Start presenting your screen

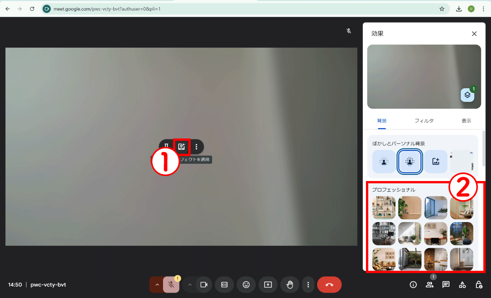coord(268,285)
